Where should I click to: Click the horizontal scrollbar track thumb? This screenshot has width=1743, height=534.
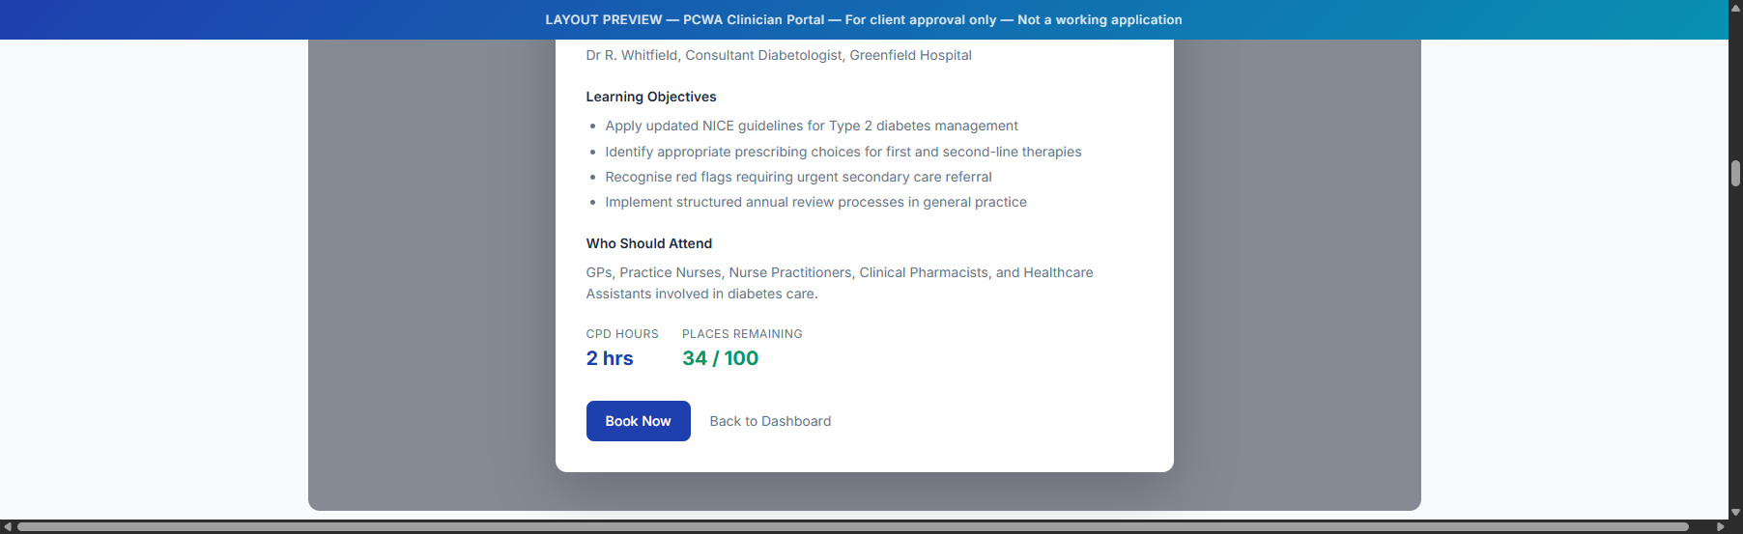pos(850,527)
